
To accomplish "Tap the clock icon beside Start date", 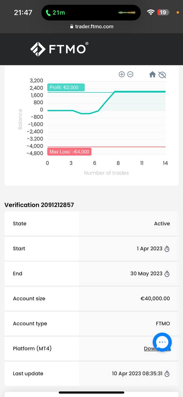I will (167, 249).
